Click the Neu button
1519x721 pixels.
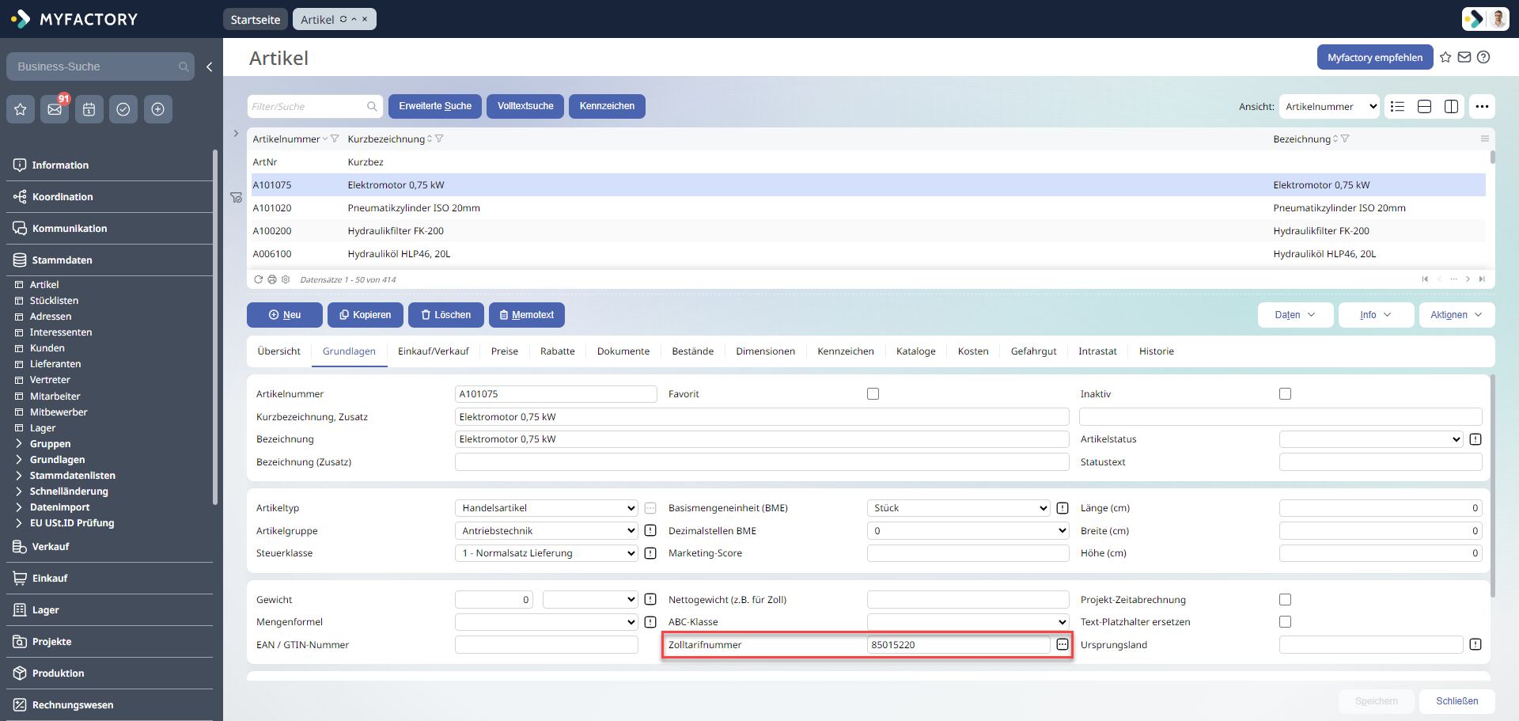coord(285,315)
